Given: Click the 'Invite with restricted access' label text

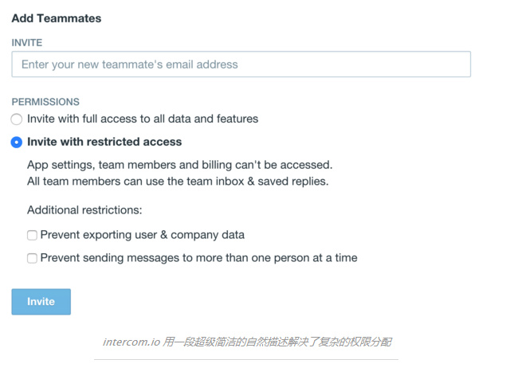Looking at the screenshot, I should (104, 142).
